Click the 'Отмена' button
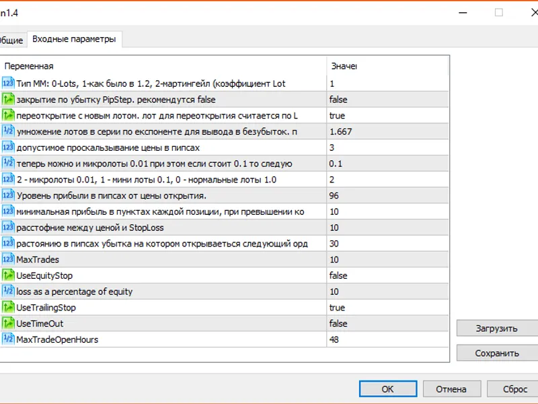 click(x=451, y=389)
